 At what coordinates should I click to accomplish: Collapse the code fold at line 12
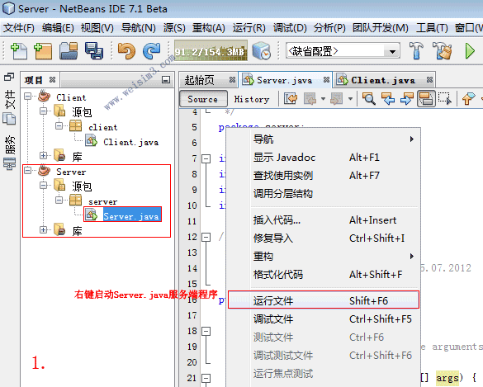coord(206,238)
